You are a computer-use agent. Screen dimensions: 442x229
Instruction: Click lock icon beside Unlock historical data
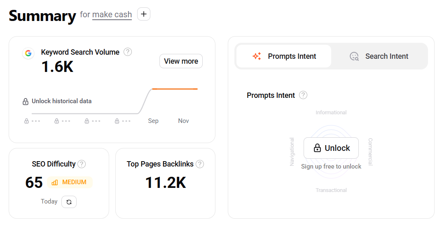click(26, 101)
